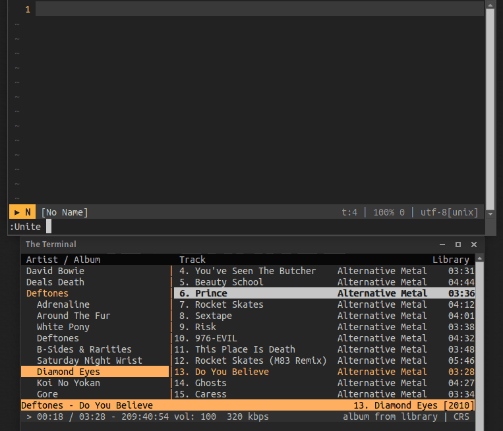Click the Library view label
503x431 pixels.
[451, 260]
